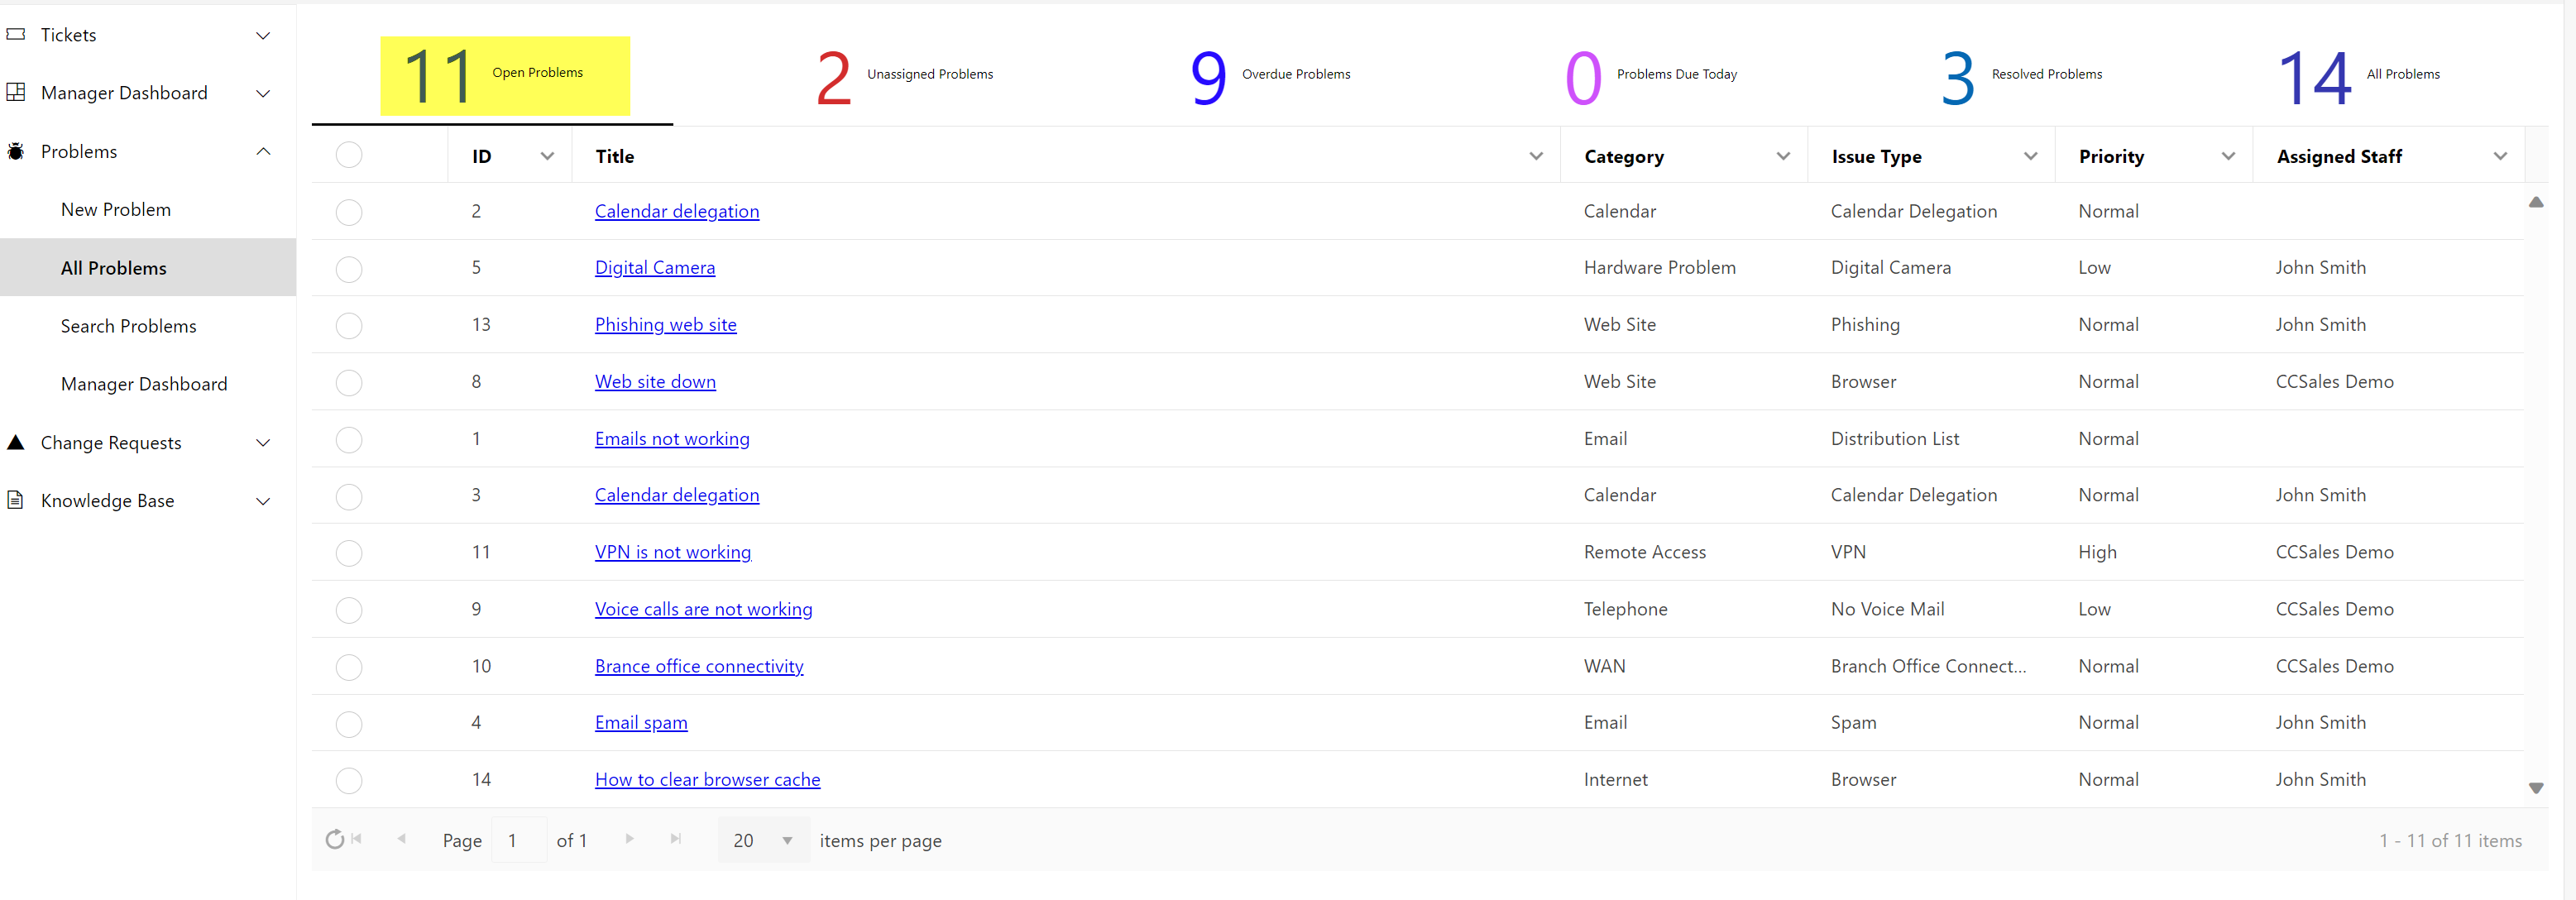Image resolution: width=2576 pixels, height=900 pixels.
Task: Click the Knowledge Base document icon
Action: pos(16,500)
